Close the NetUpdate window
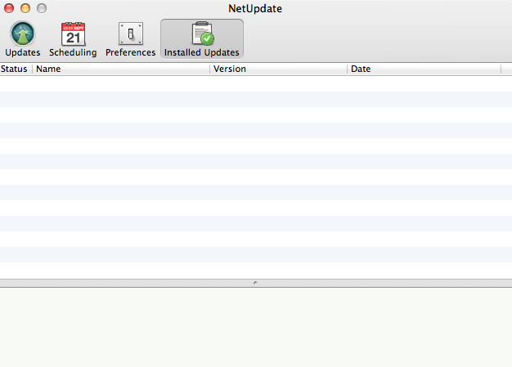Viewport: 512px width, 367px height. [9, 8]
